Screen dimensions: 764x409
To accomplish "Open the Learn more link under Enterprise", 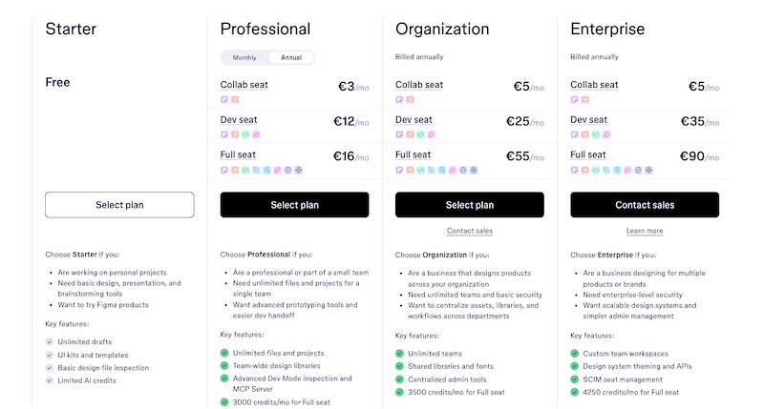I will pos(645,231).
